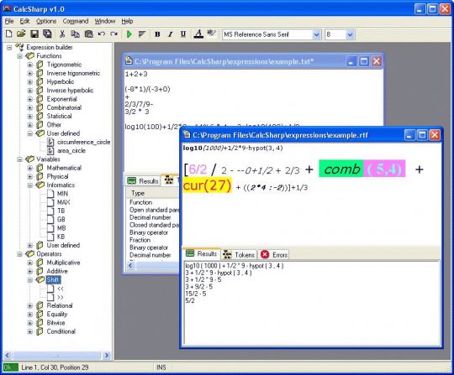Pick background highlight color icon

point(211,34)
